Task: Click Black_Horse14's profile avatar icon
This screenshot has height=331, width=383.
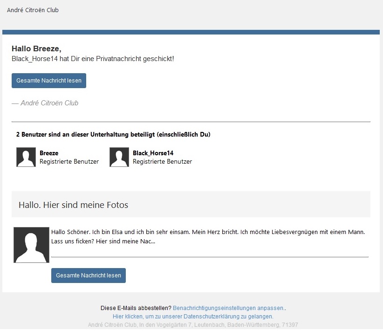Action: coord(119,157)
